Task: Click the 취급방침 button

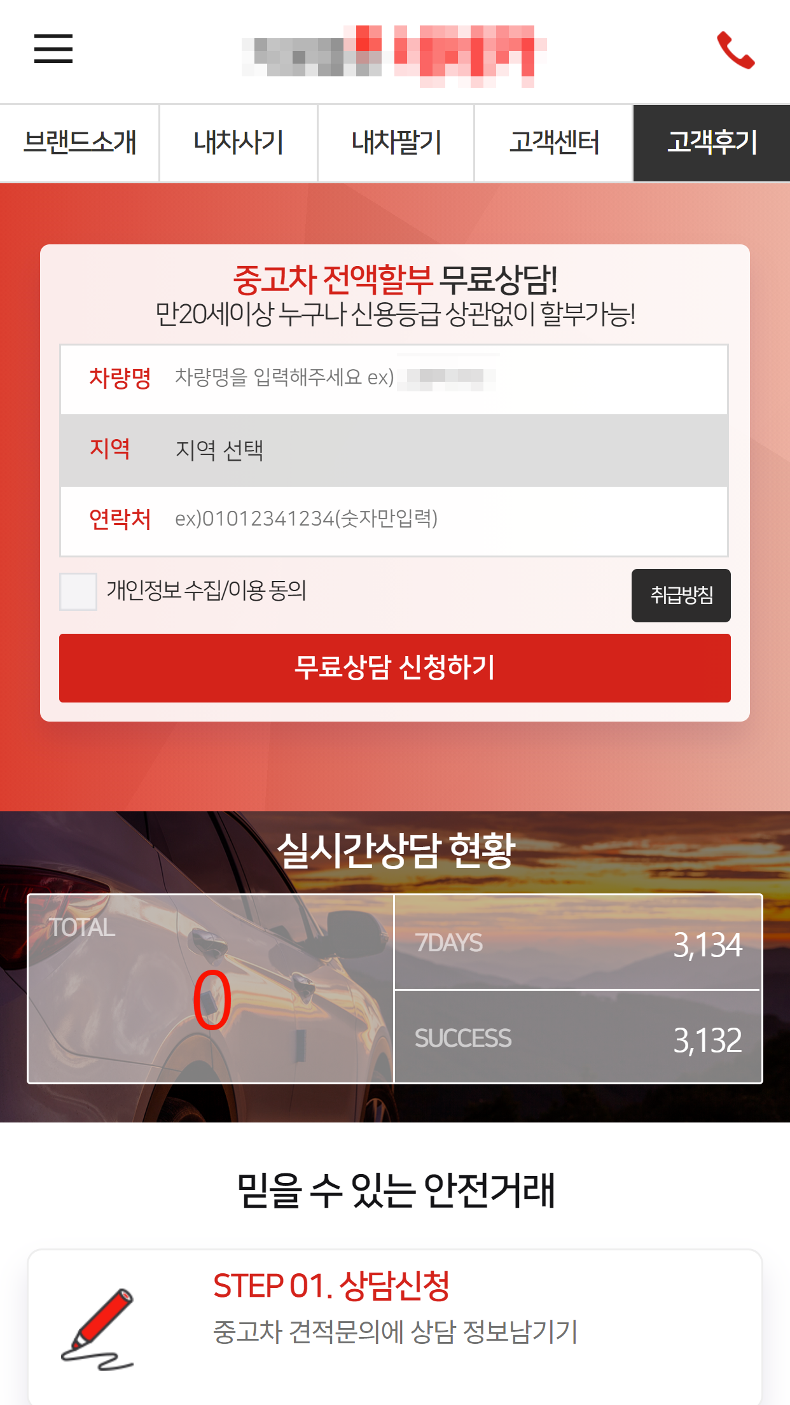Action: click(x=681, y=596)
